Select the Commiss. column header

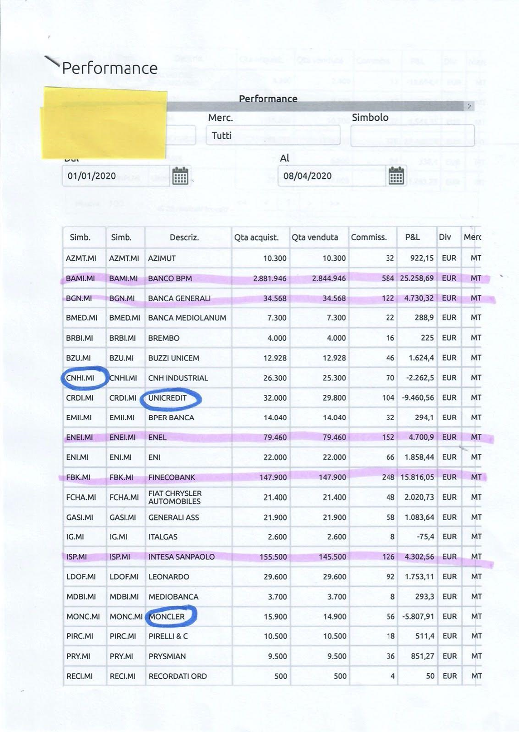[369, 237]
